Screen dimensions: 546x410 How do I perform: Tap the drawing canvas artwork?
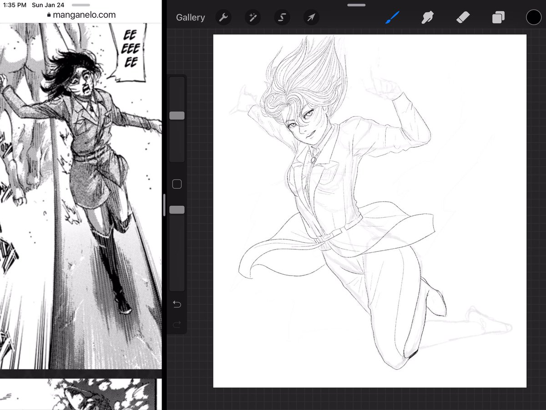coord(370,211)
